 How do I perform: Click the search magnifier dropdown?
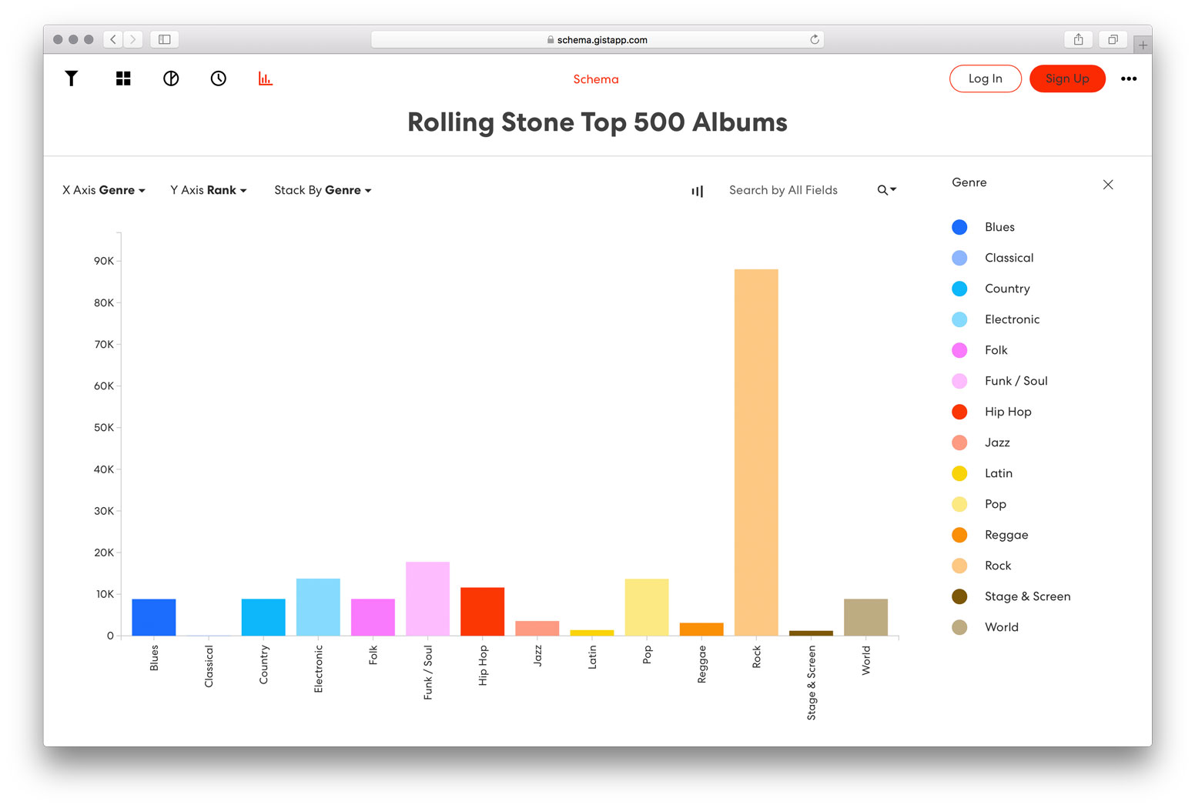[x=887, y=190]
